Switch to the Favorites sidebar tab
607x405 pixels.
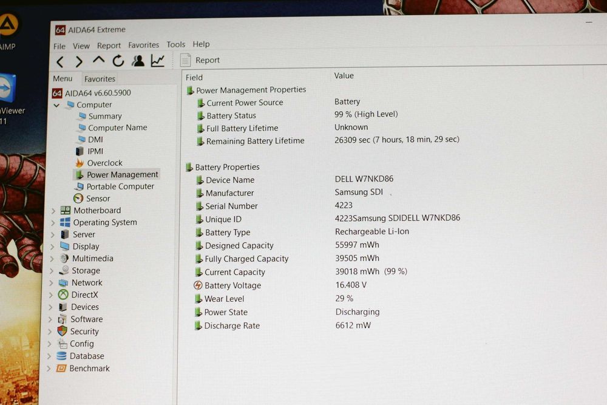point(100,78)
